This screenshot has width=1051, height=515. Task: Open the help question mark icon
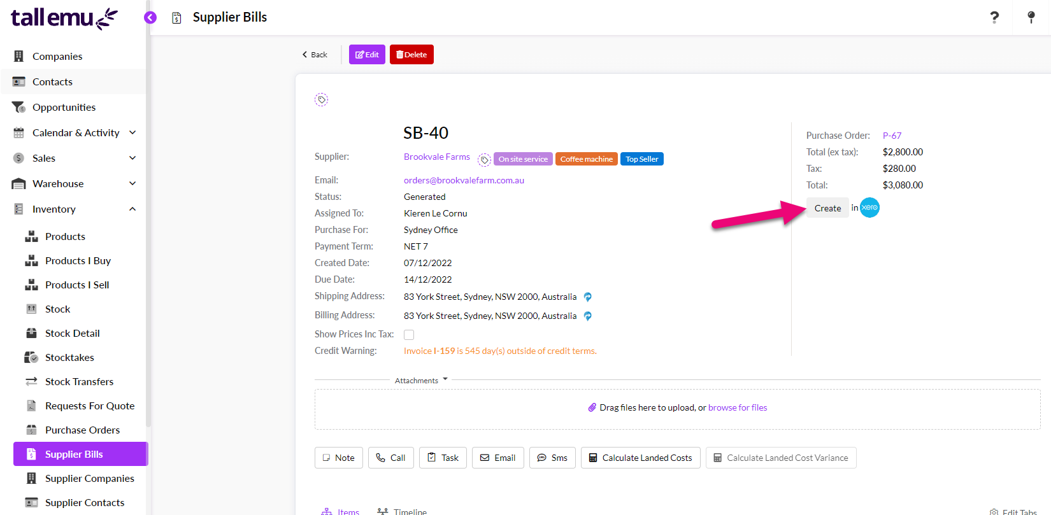coord(994,18)
